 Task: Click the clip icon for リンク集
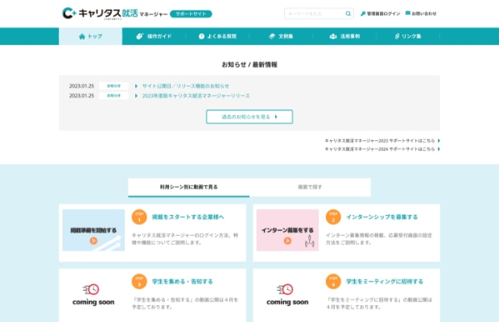coord(397,36)
